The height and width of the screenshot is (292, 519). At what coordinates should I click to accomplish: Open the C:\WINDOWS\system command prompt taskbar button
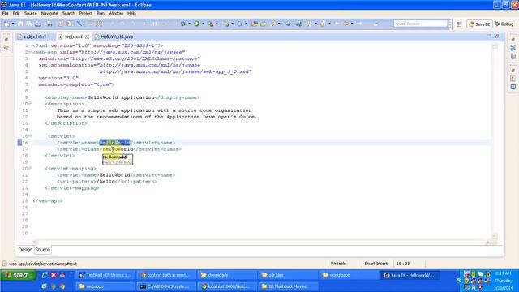coord(166,286)
